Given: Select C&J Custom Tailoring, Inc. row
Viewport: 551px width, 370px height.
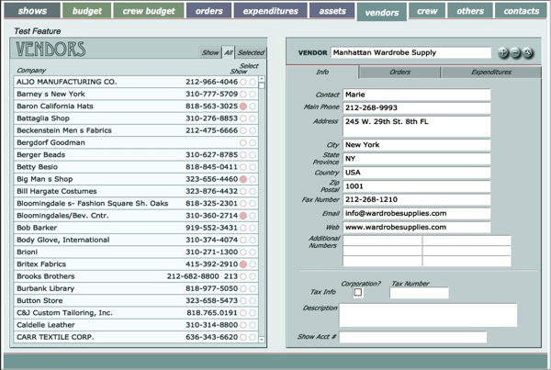Looking at the screenshot, I should coord(136,313).
